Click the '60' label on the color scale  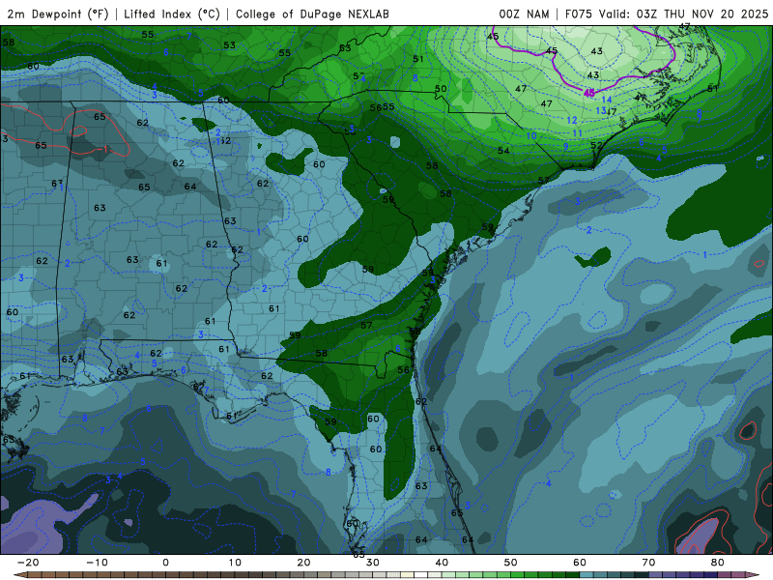coord(580,563)
